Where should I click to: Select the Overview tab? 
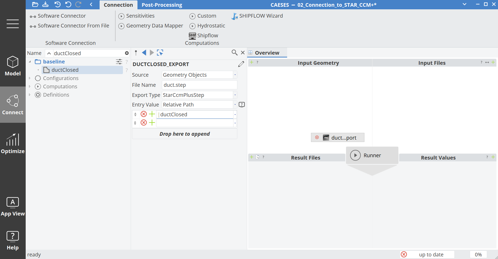[x=267, y=53]
